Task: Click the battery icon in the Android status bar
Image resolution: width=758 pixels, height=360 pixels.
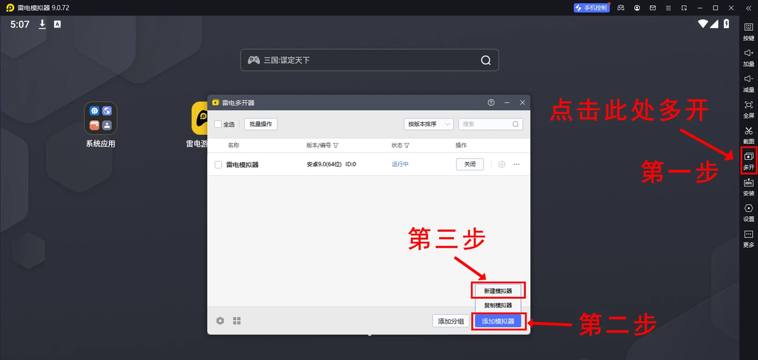Action: coord(726,24)
